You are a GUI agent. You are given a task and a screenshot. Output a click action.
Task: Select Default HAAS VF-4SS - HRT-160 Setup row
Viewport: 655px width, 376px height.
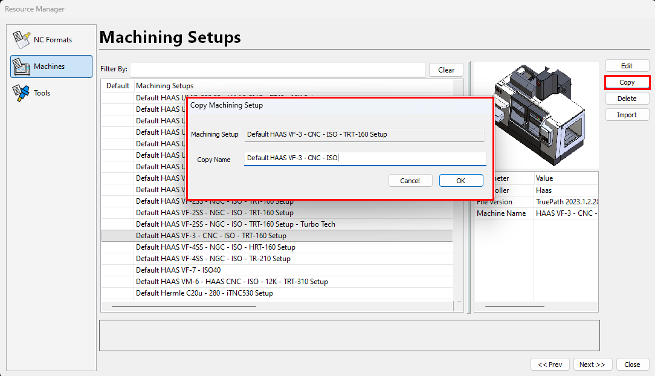click(277, 247)
